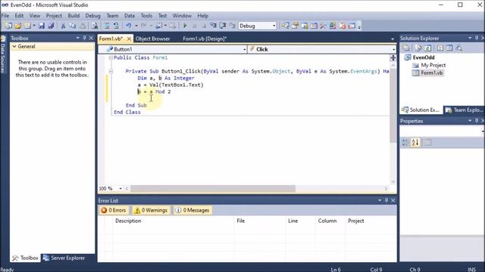The width and height of the screenshot is (485, 272).
Task: Open the 100 % zoom dropdown
Action: (120, 188)
